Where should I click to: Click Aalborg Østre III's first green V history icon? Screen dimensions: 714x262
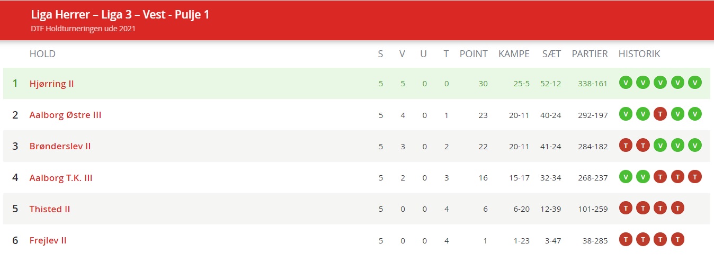(x=626, y=114)
